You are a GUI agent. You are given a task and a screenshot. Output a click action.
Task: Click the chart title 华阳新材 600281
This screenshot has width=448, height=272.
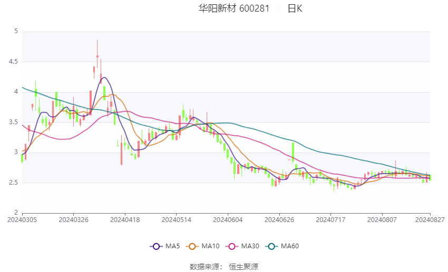(x=233, y=8)
